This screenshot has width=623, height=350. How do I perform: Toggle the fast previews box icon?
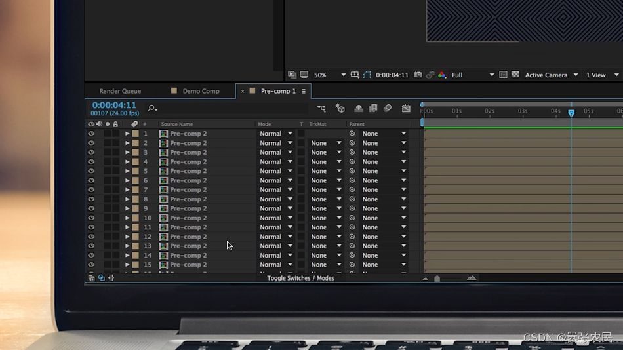coord(503,75)
